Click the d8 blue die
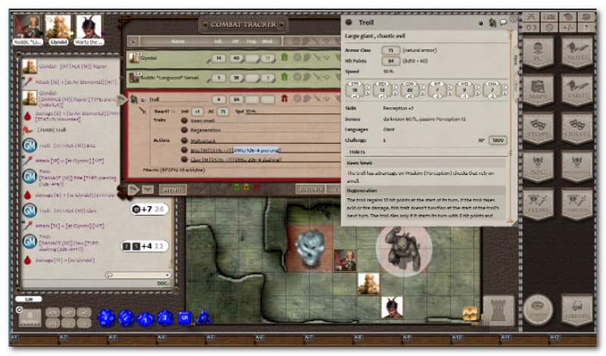This screenshot has width=606, height=356. (165, 317)
